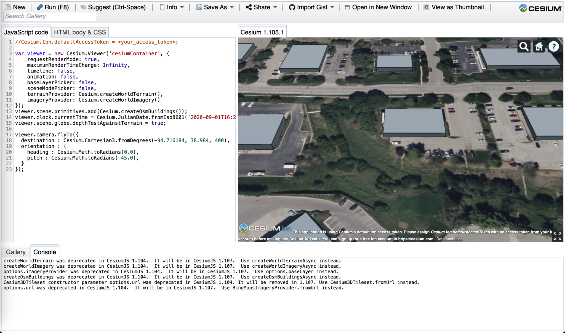Click the Cesium logo in the top corner
The width and height of the screenshot is (565, 333).
(540, 8)
